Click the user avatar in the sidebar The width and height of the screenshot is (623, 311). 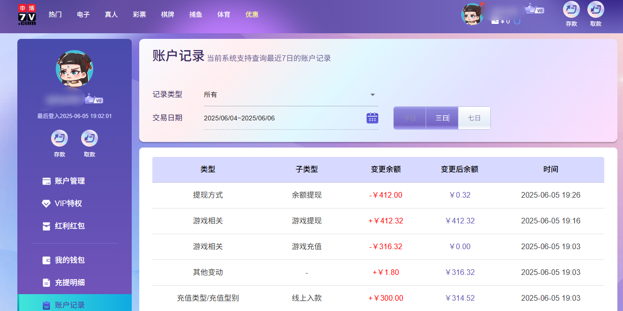75,68
